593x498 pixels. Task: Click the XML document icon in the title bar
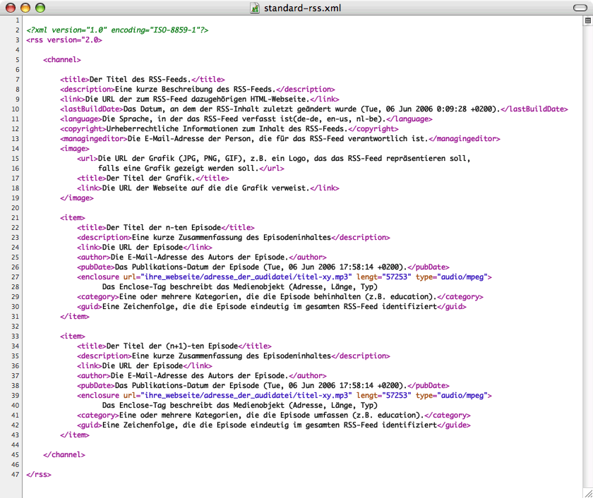tap(255, 8)
